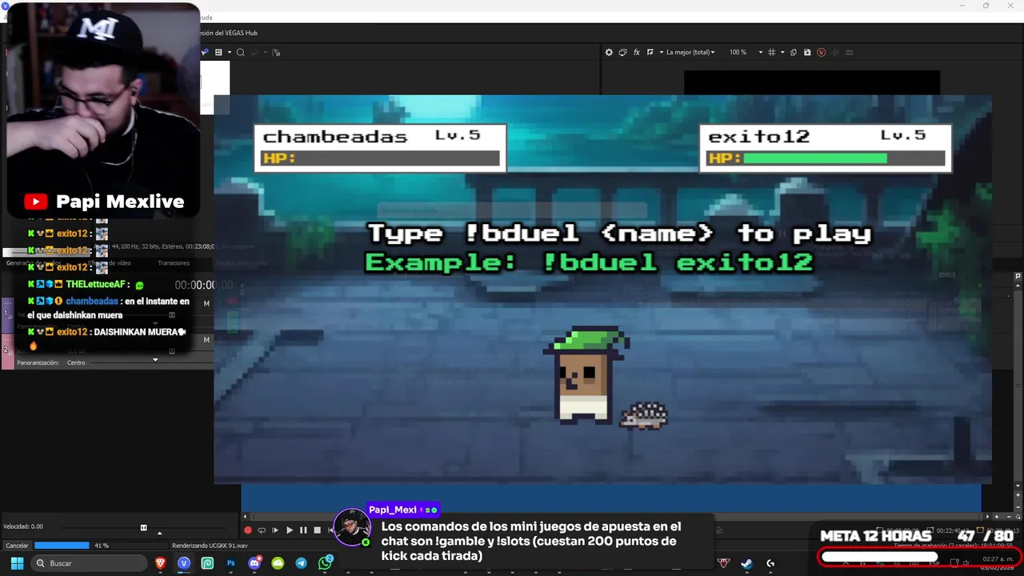
Task: Open Photoshop from the taskbar
Action: coord(231,563)
